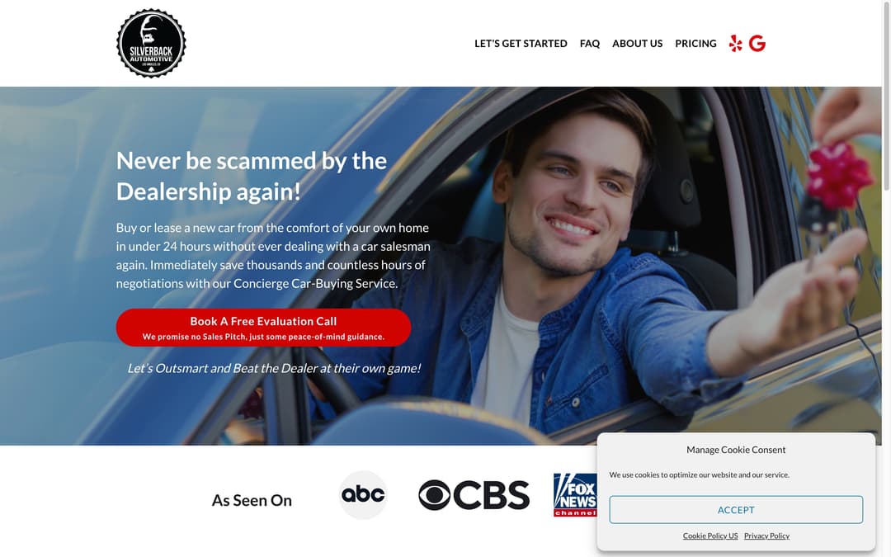The width and height of the screenshot is (891, 557).
Task: Click the Fox News channel logo
Action: coord(575,494)
